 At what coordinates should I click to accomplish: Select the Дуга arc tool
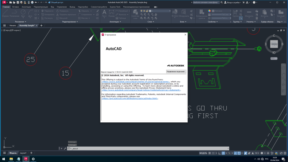tap(30, 13)
